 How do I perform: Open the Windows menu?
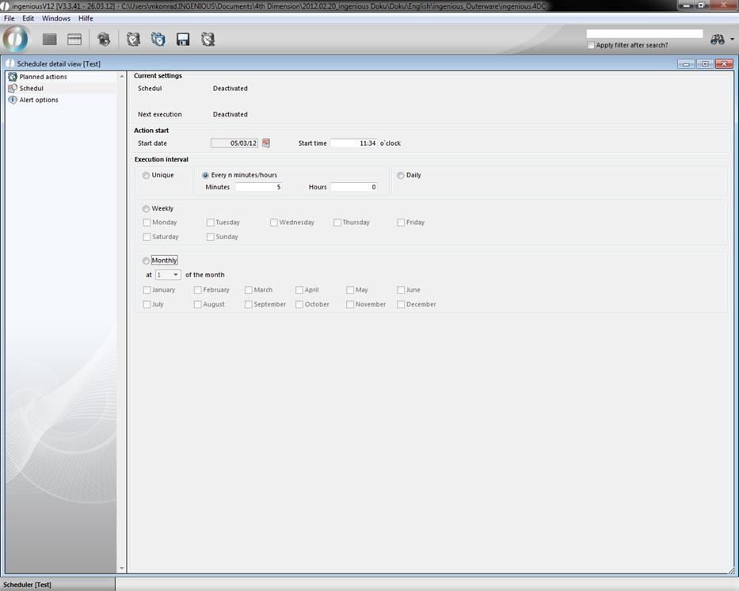pos(55,18)
